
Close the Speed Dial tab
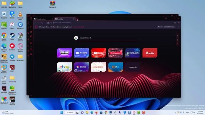pos(74,19)
